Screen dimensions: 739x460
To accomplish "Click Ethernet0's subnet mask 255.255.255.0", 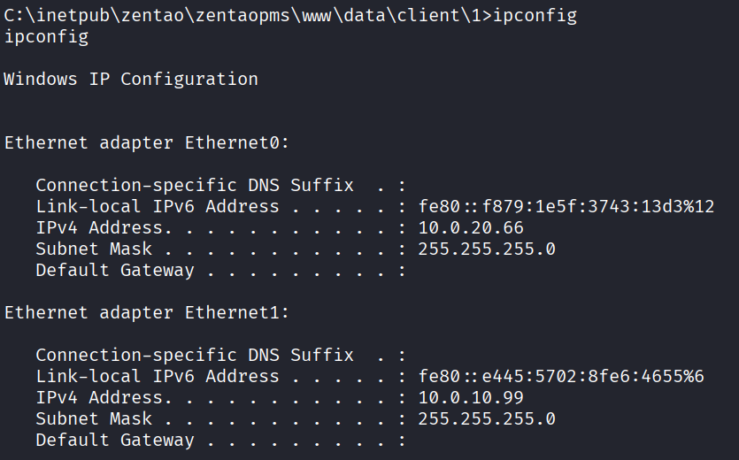I will (x=487, y=249).
